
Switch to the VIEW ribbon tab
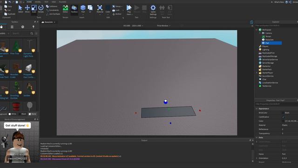[x=54, y=2]
